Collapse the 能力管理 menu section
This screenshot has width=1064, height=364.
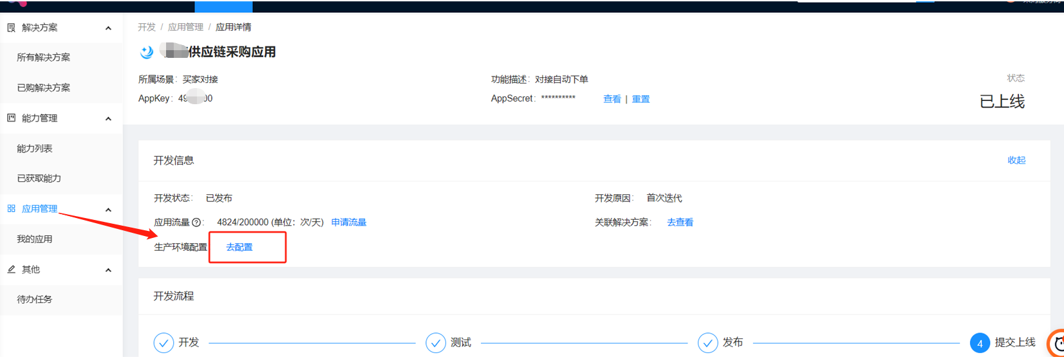click(x=108, y=119)
